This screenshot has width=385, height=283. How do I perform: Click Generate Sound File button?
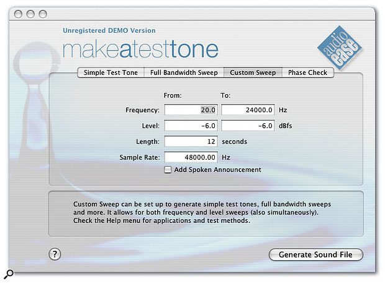point(315,255)
